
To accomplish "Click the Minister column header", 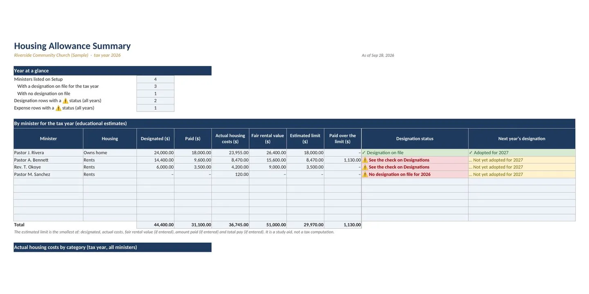I will click(x=48, y=139).
